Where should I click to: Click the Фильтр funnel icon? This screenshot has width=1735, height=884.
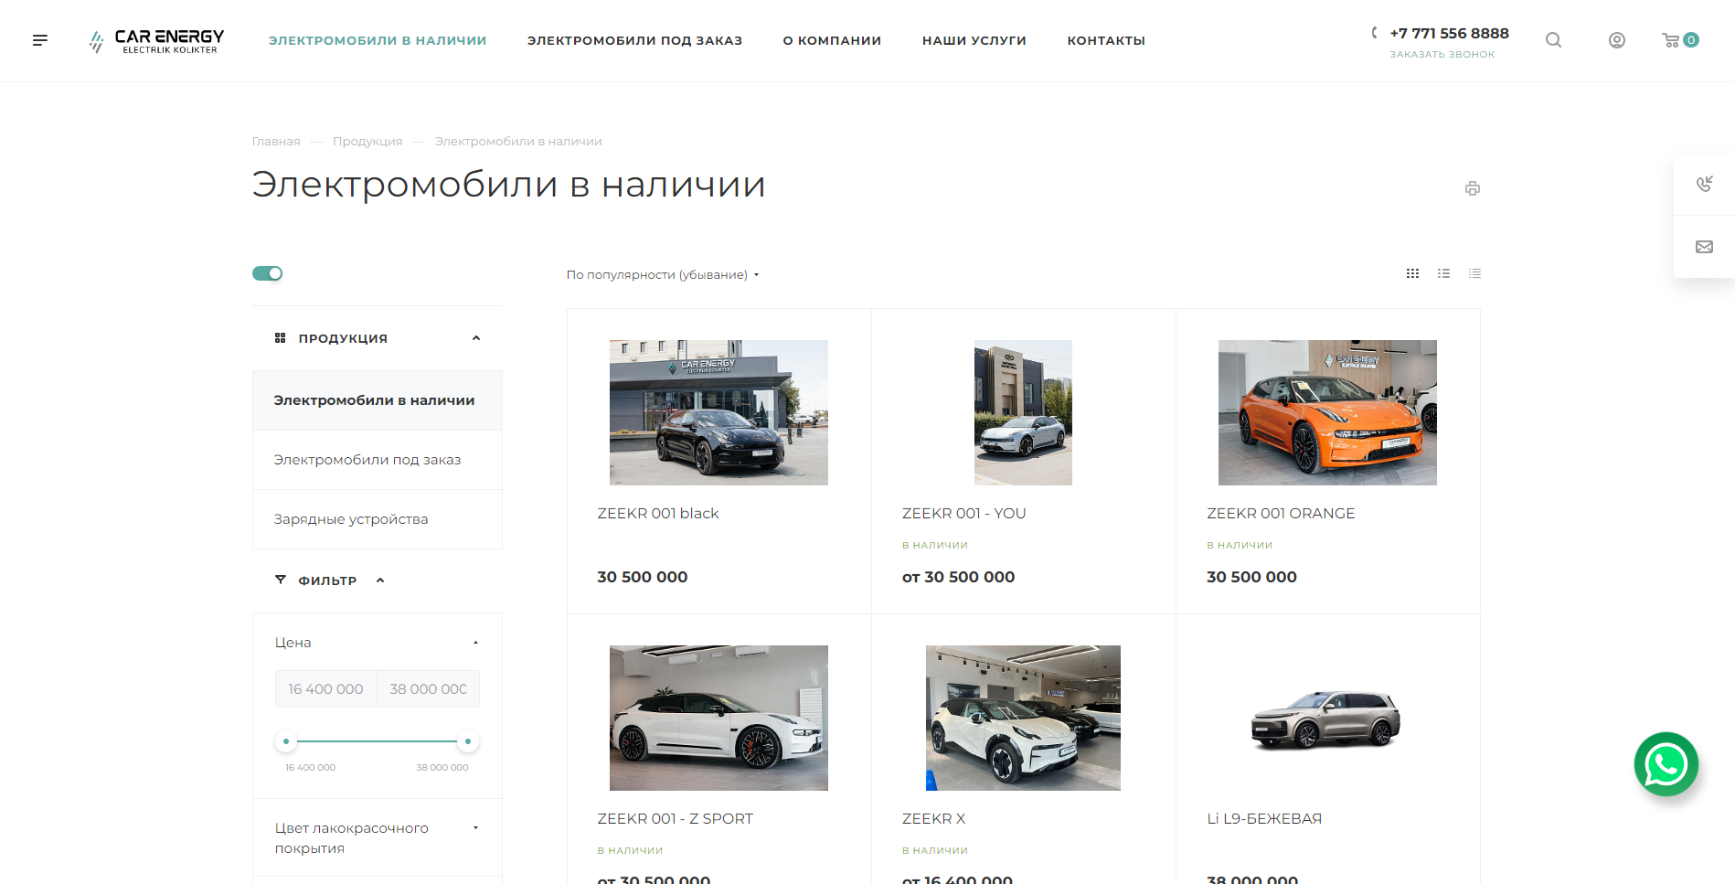coord(281,580)
